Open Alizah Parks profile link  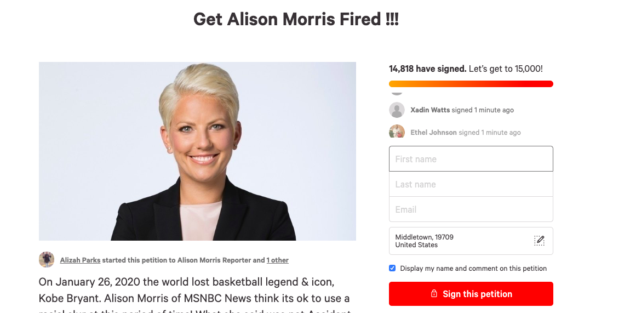pyautogui.click(x=80, y=260)
